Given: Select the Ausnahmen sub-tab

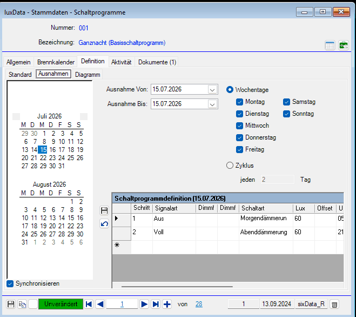Looking at the screenshot, I should coord(53,74).
